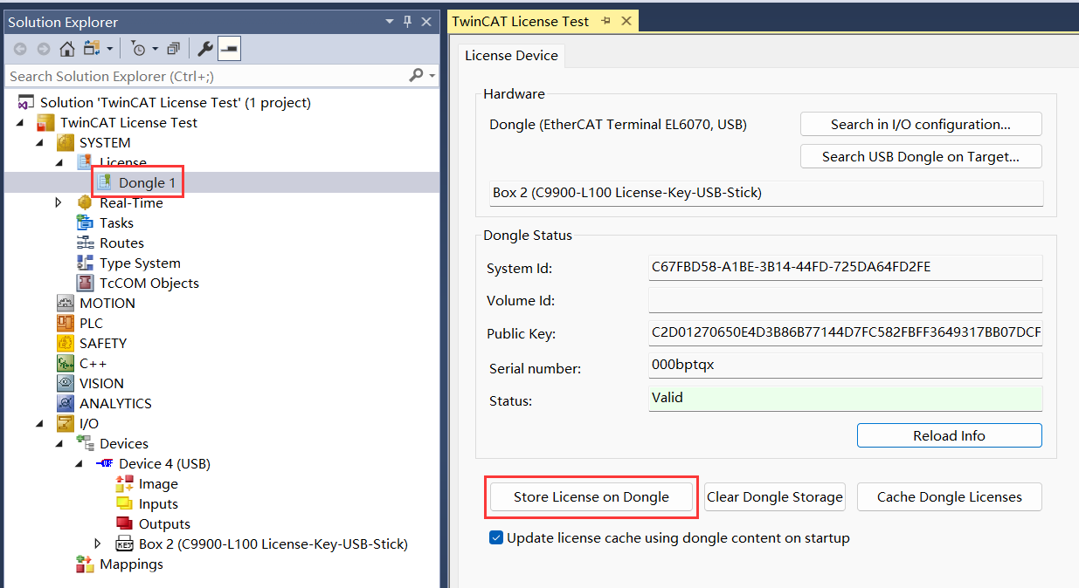Image resolution: width=1079 pixels, height=588 pixels.
Task: Collapse the I/O tree node
Action: tap(40, 423)
